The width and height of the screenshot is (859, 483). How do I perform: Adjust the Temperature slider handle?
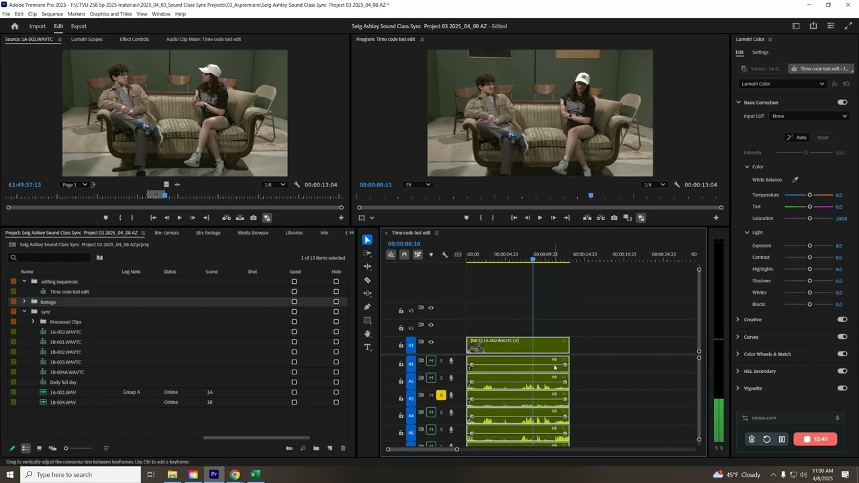[x=809, y=195]
